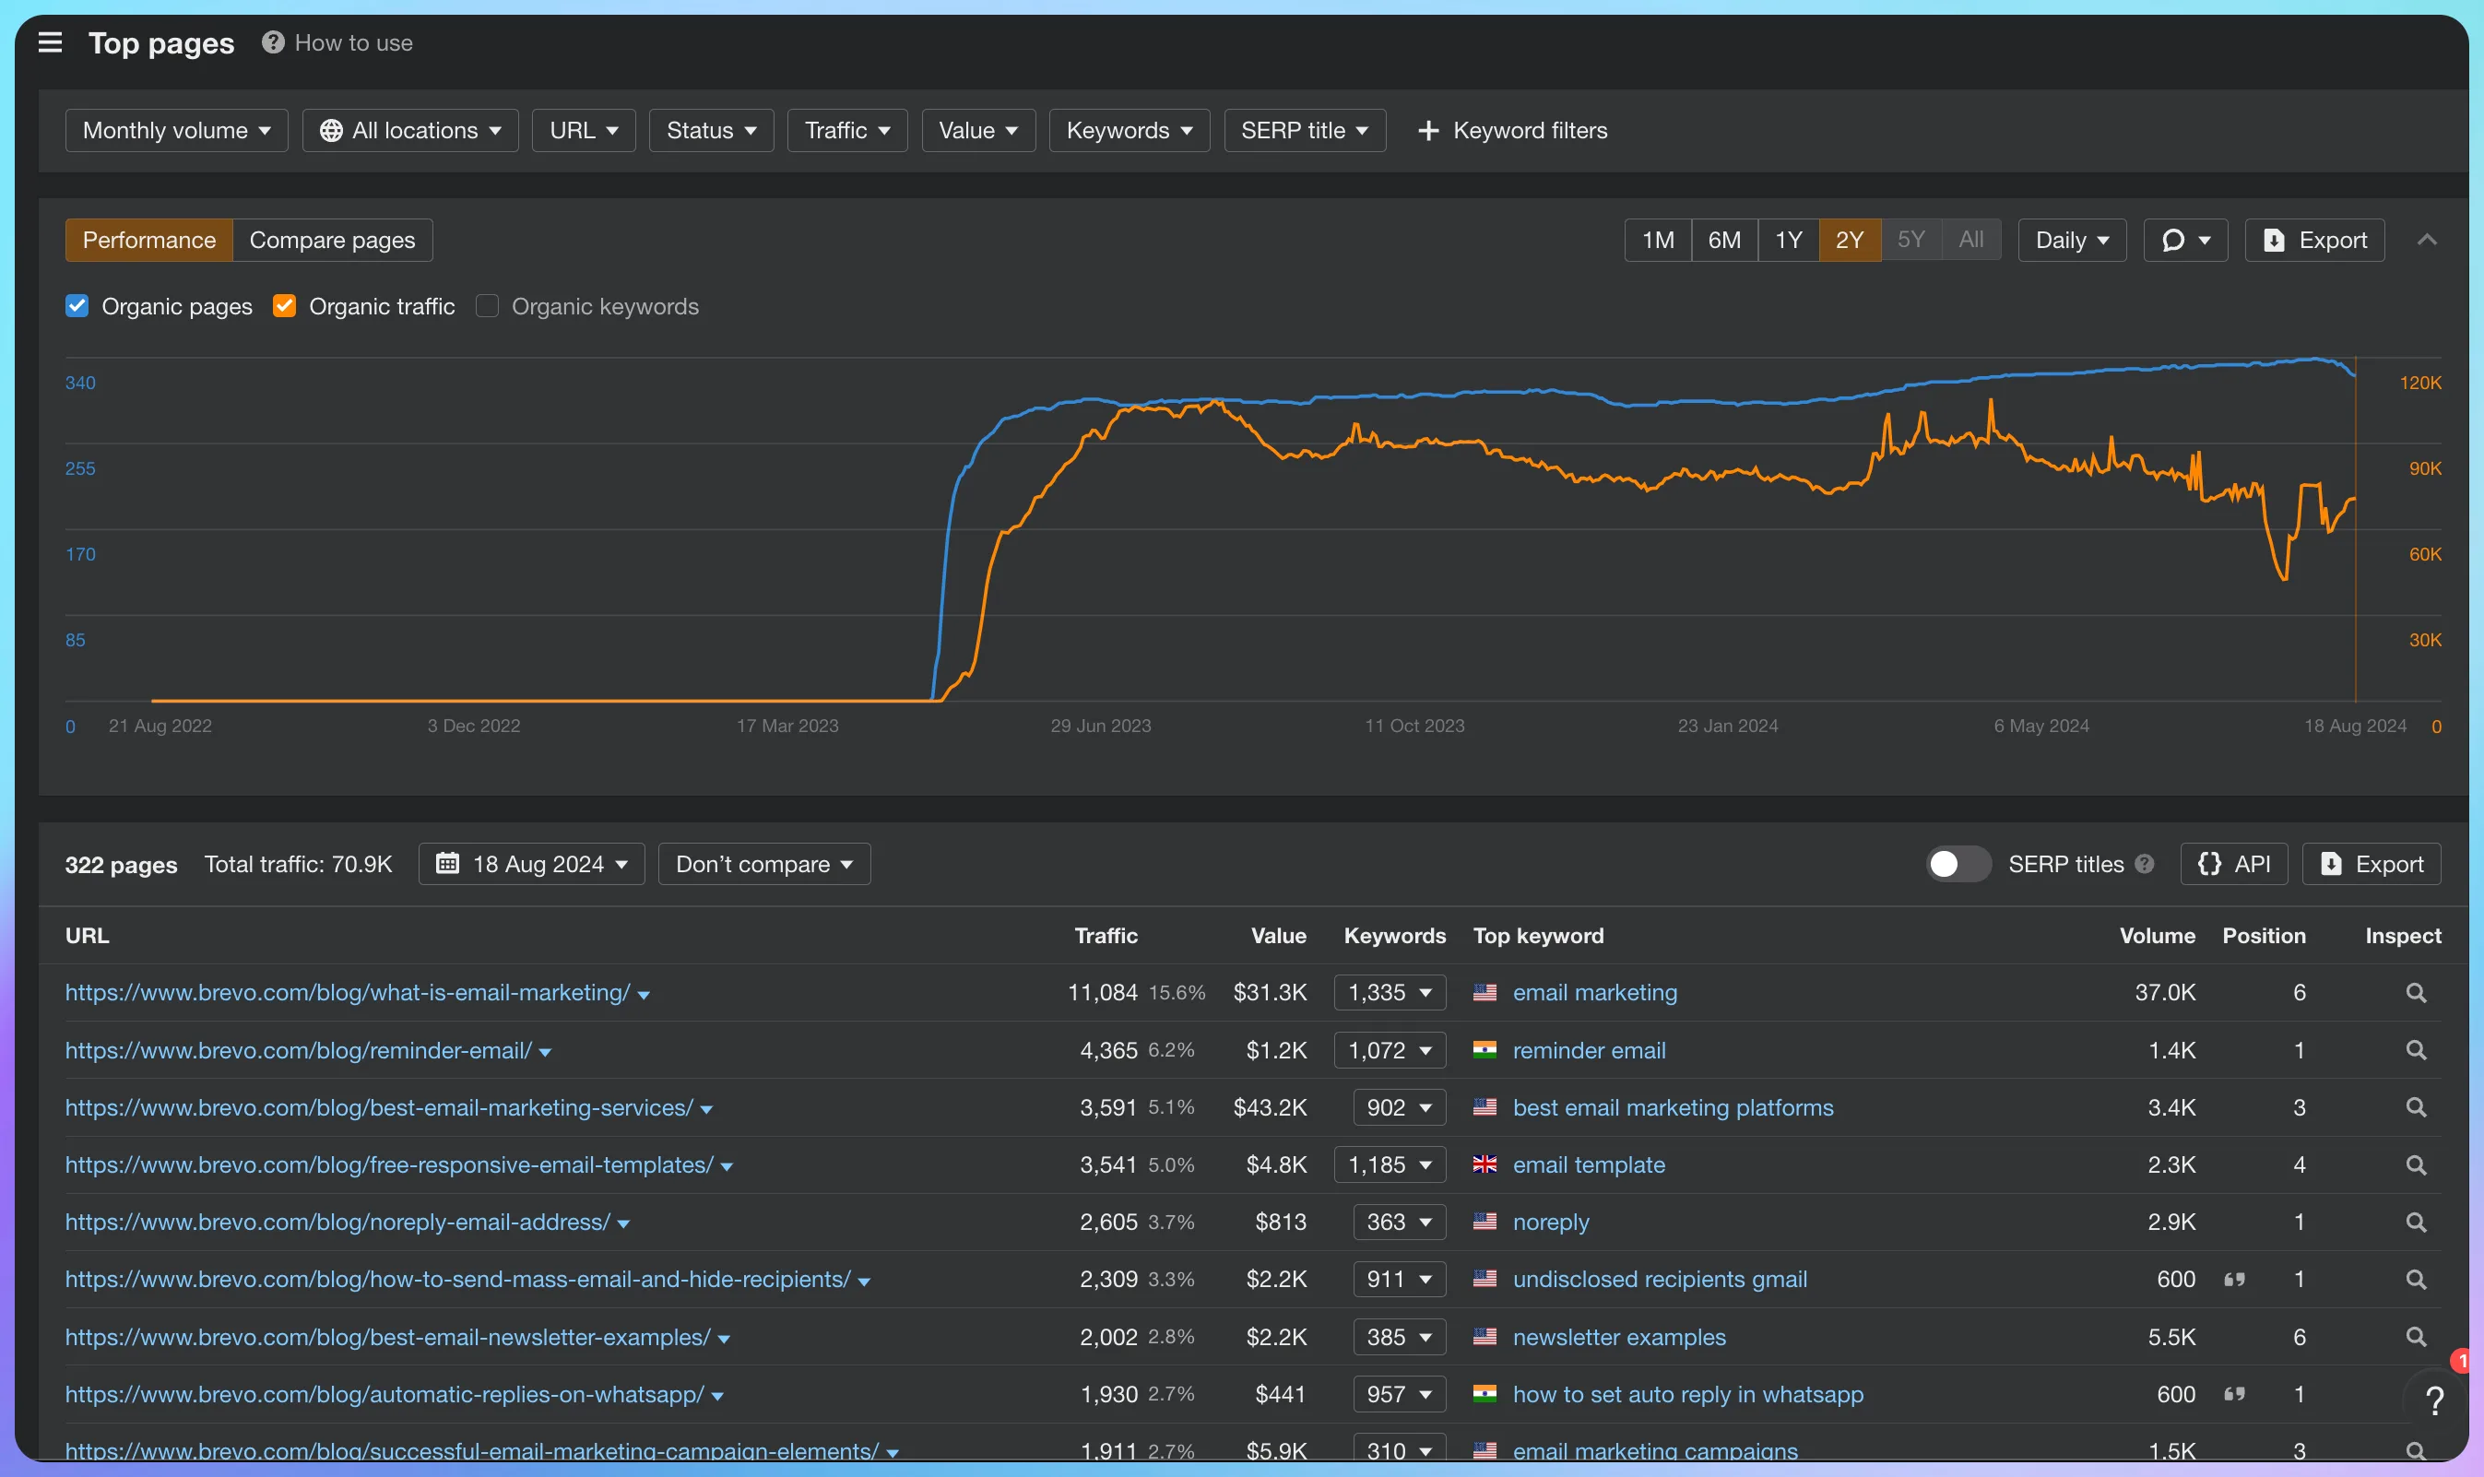
Task: Inspect the best-email-marketing-services row
Action: [x=2416, y=1106]
